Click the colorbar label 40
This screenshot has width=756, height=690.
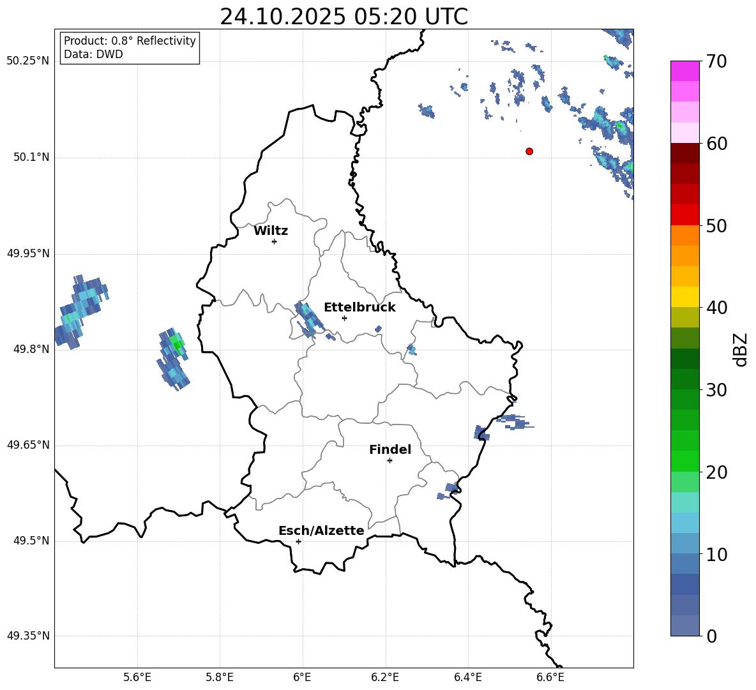(x=716, y=308)
